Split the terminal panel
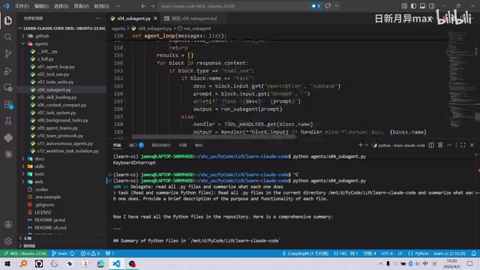 (431, 145)
